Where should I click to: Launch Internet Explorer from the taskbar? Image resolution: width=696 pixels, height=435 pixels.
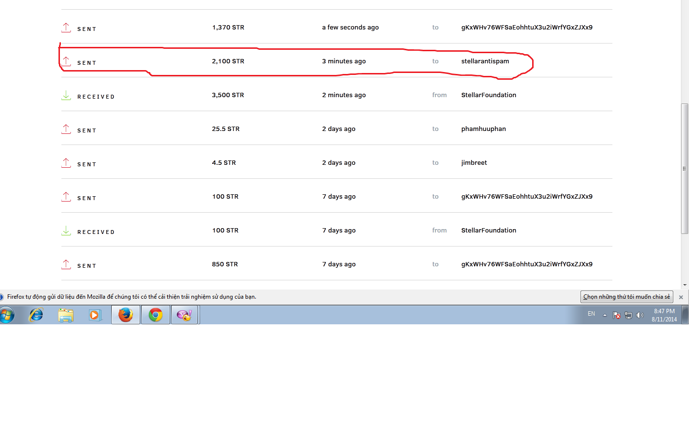point(36,315)
